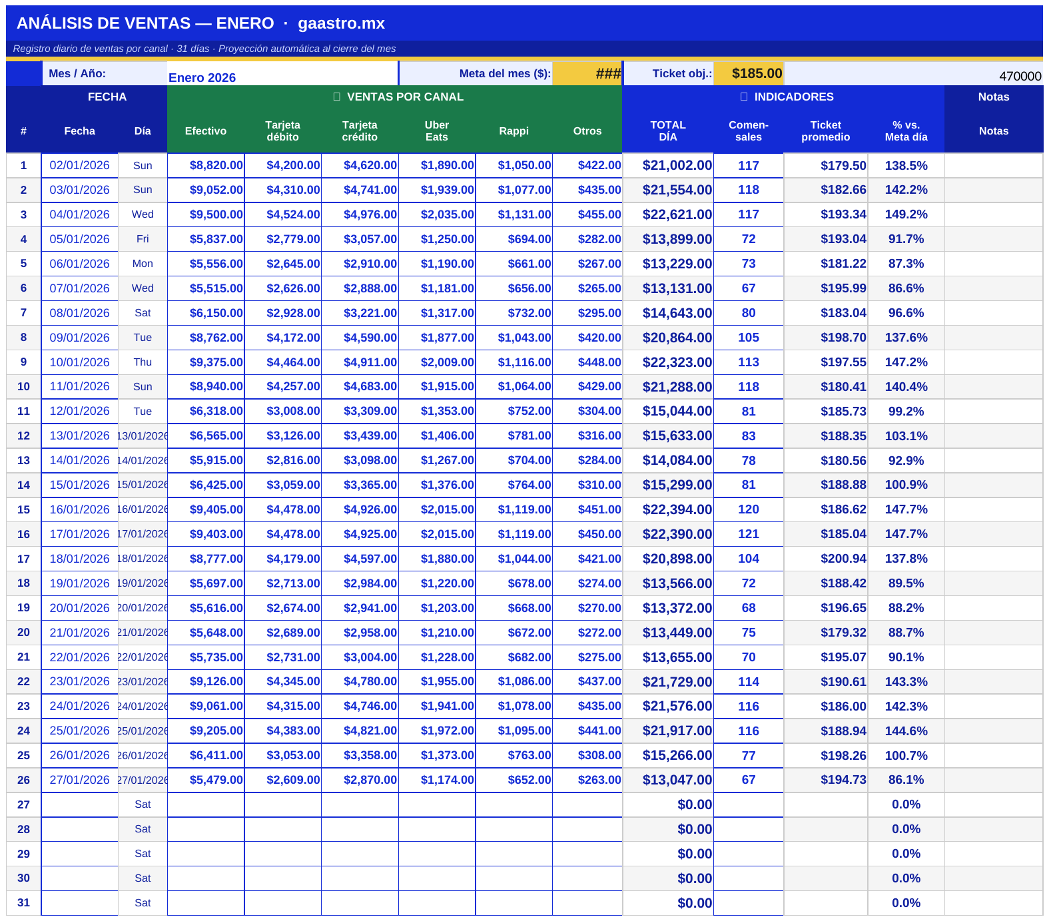Select date cell 02/01/2026

pos(80,165)
